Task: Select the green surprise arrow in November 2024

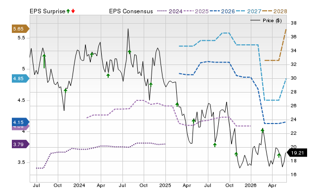Action: (x=151, y=84)
